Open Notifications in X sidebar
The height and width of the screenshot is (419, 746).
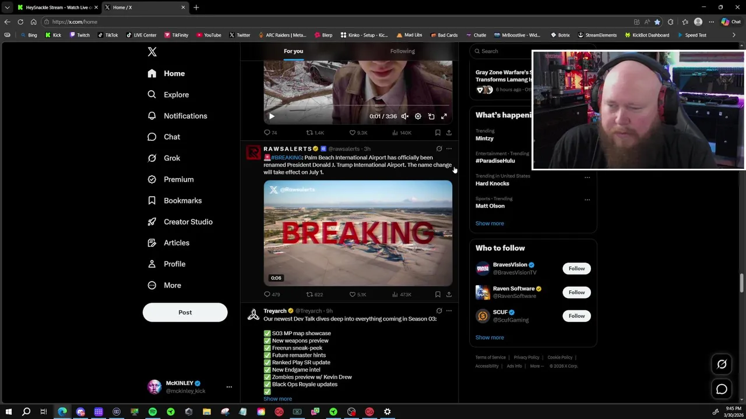coord(178,116)
